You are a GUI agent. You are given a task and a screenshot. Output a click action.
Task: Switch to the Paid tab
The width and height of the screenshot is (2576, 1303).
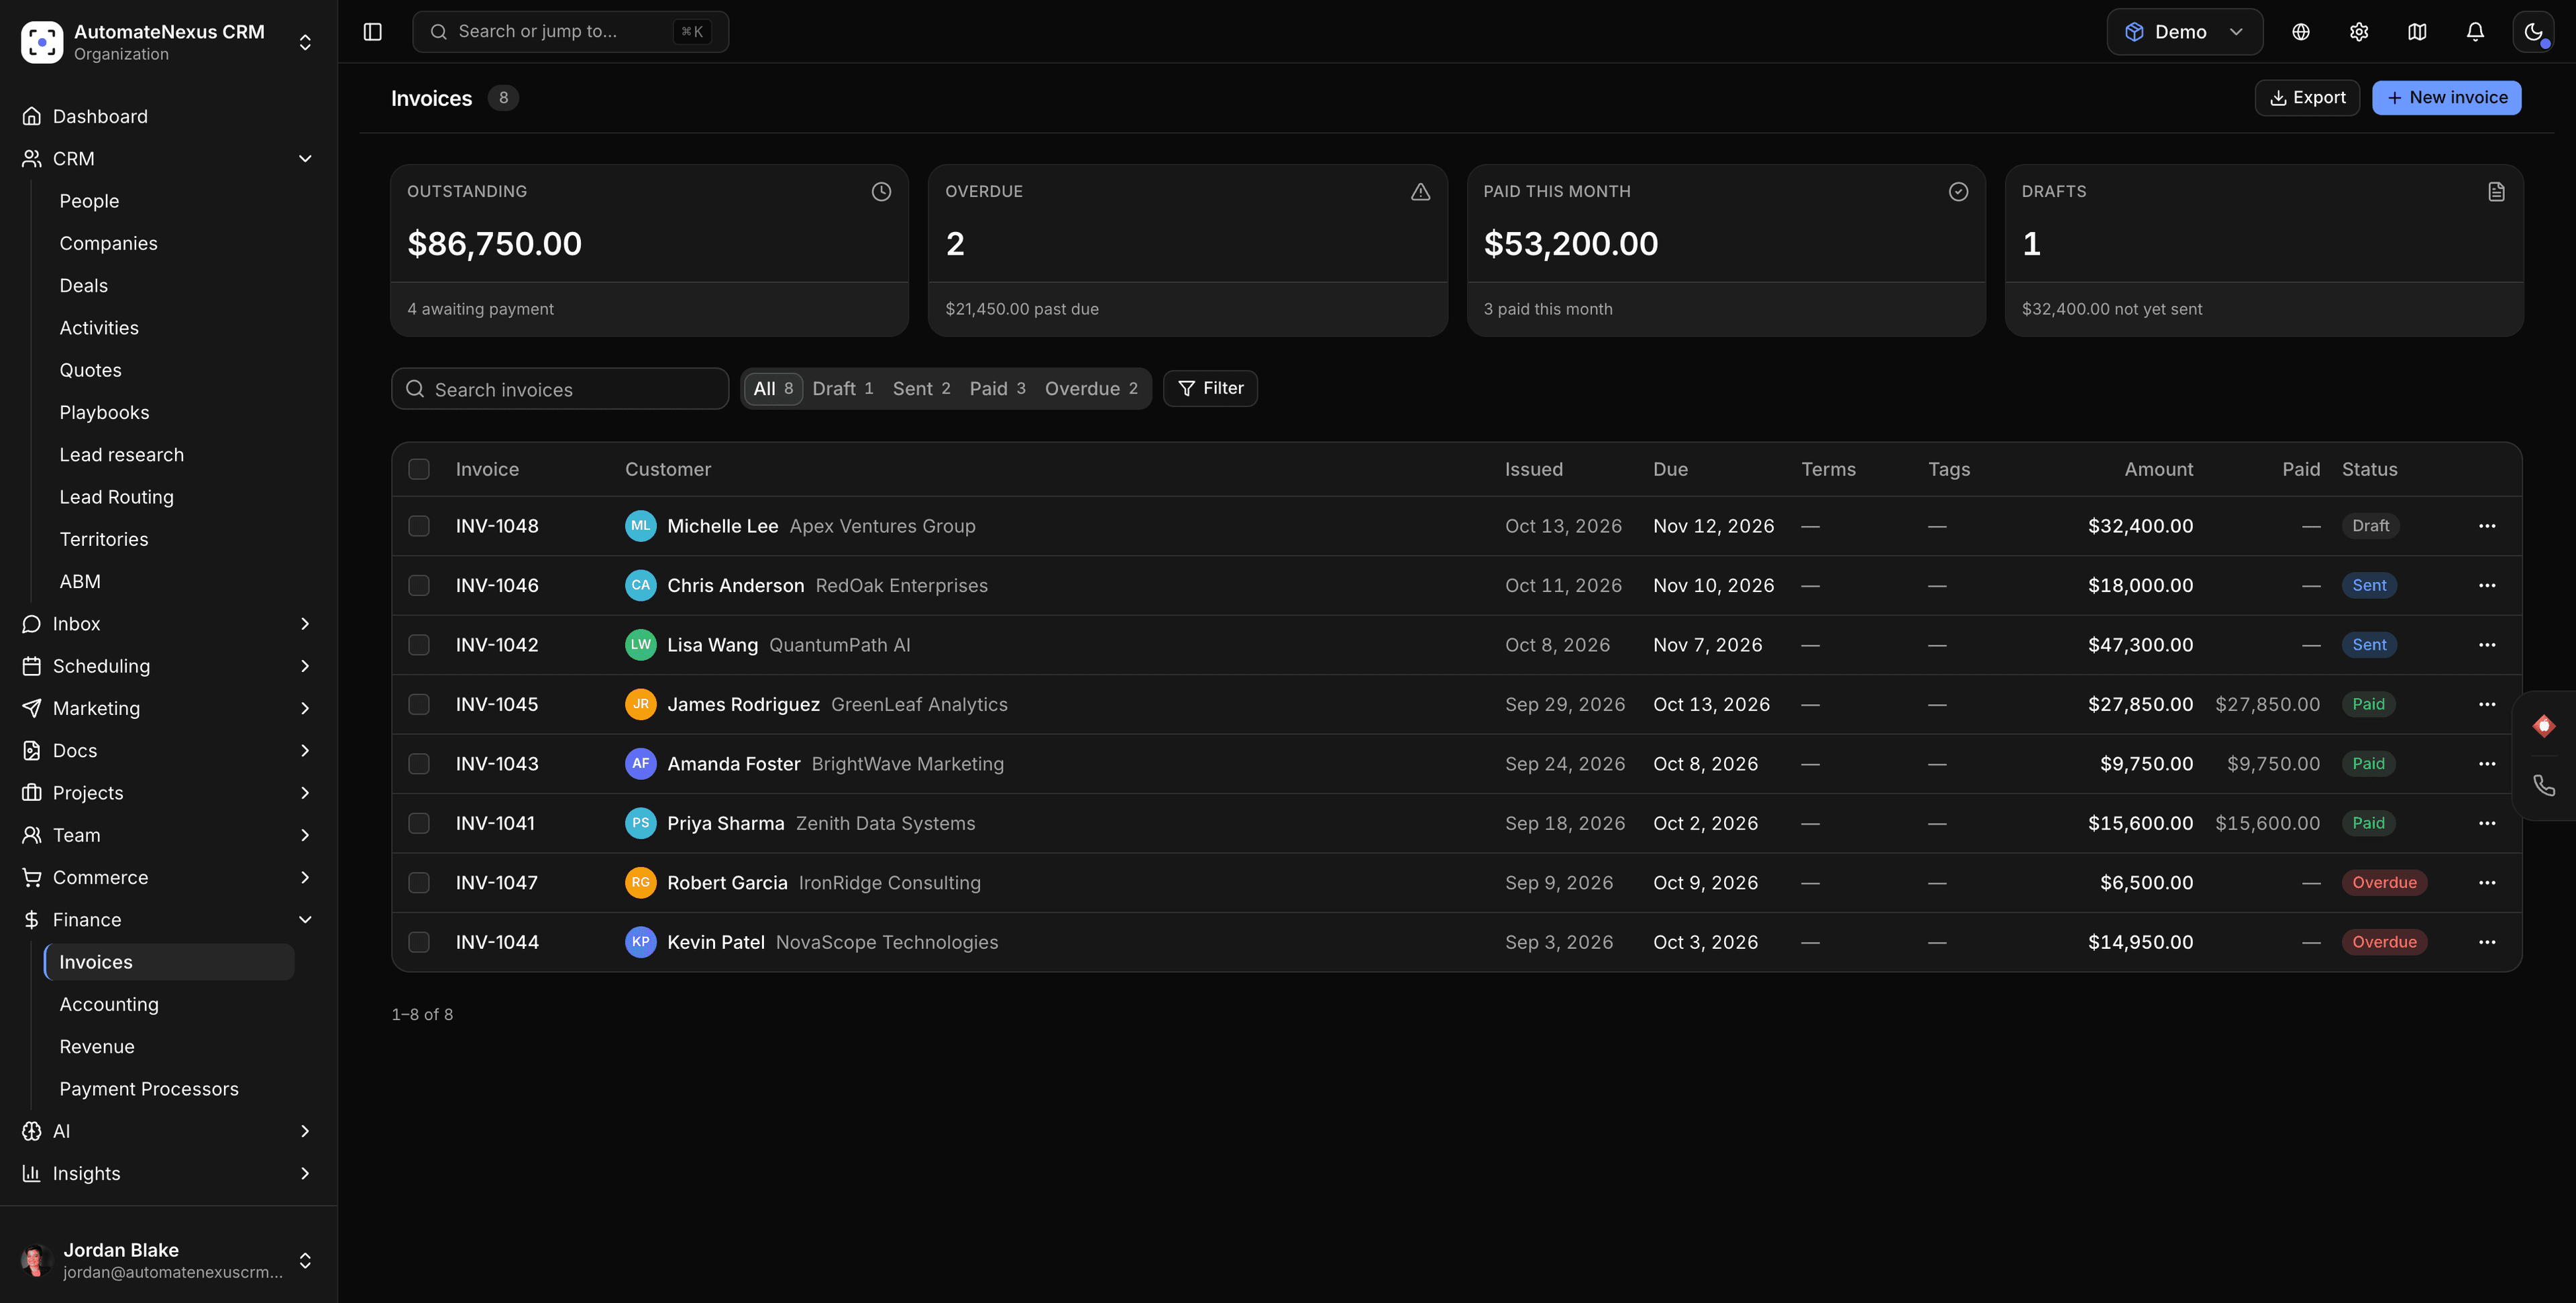[997, 389]
